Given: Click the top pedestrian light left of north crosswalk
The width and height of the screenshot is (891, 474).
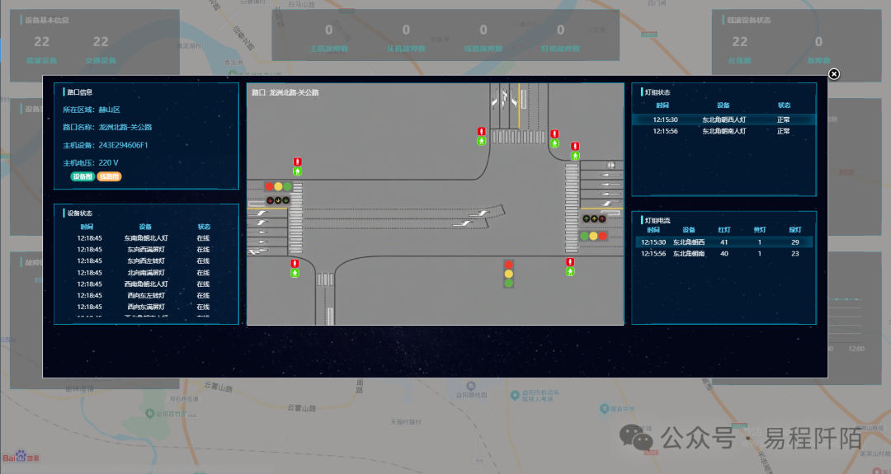Looking at the screenshot, I should (x=481, y=136).
